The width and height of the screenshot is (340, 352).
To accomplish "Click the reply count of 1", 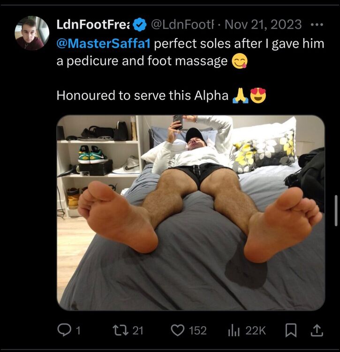I will pos(78,330).
